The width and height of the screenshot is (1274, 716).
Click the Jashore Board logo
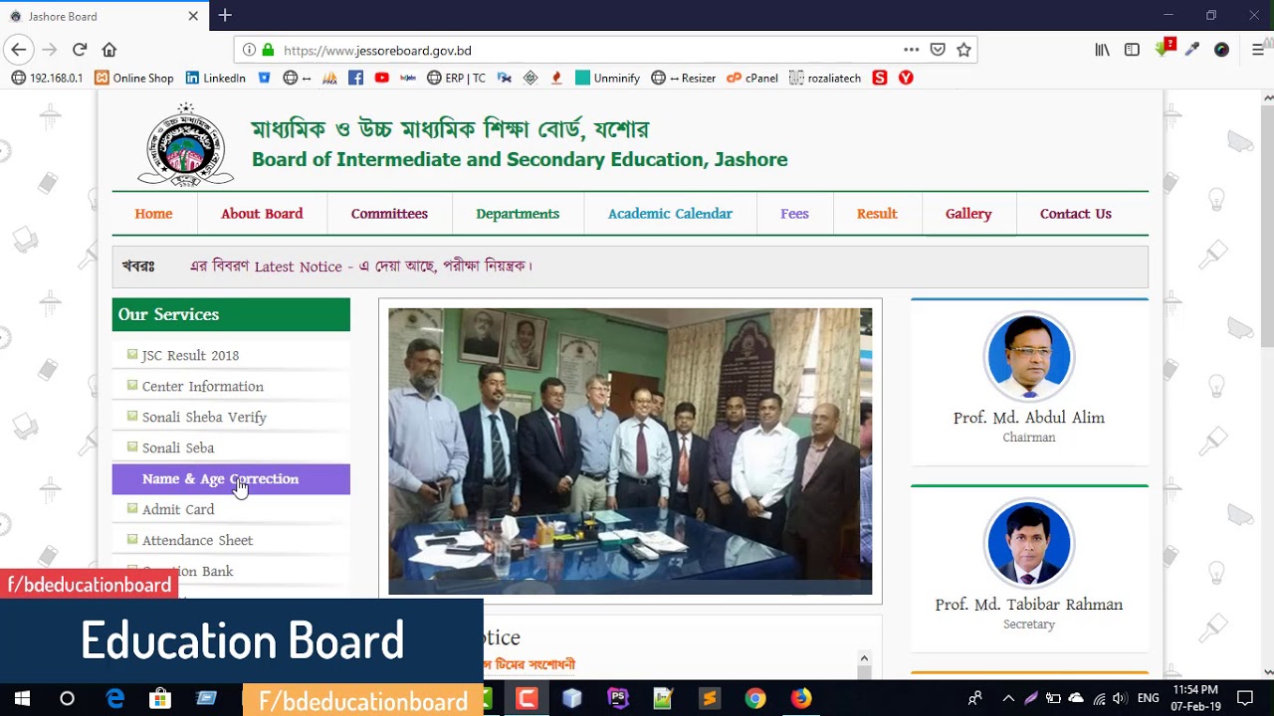186,145
